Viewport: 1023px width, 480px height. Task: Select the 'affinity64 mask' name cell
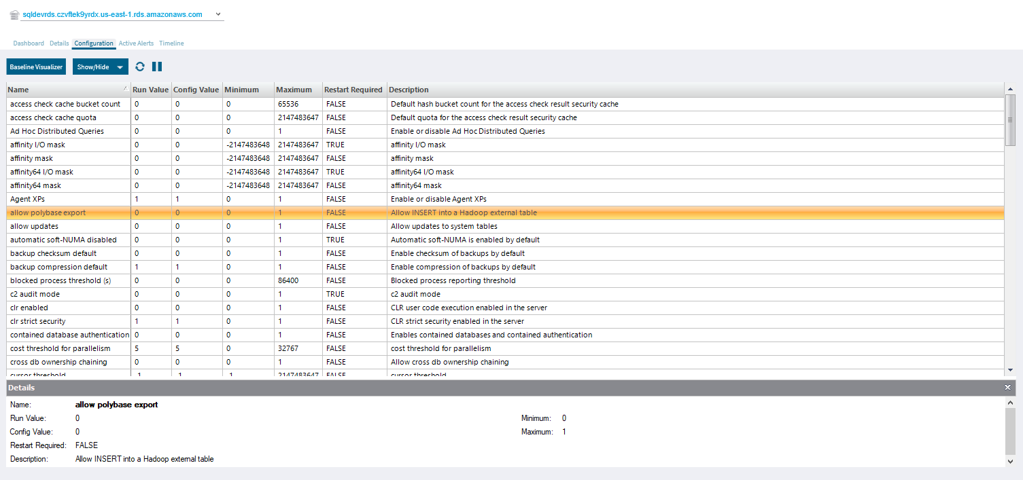[x=69, y=185]
